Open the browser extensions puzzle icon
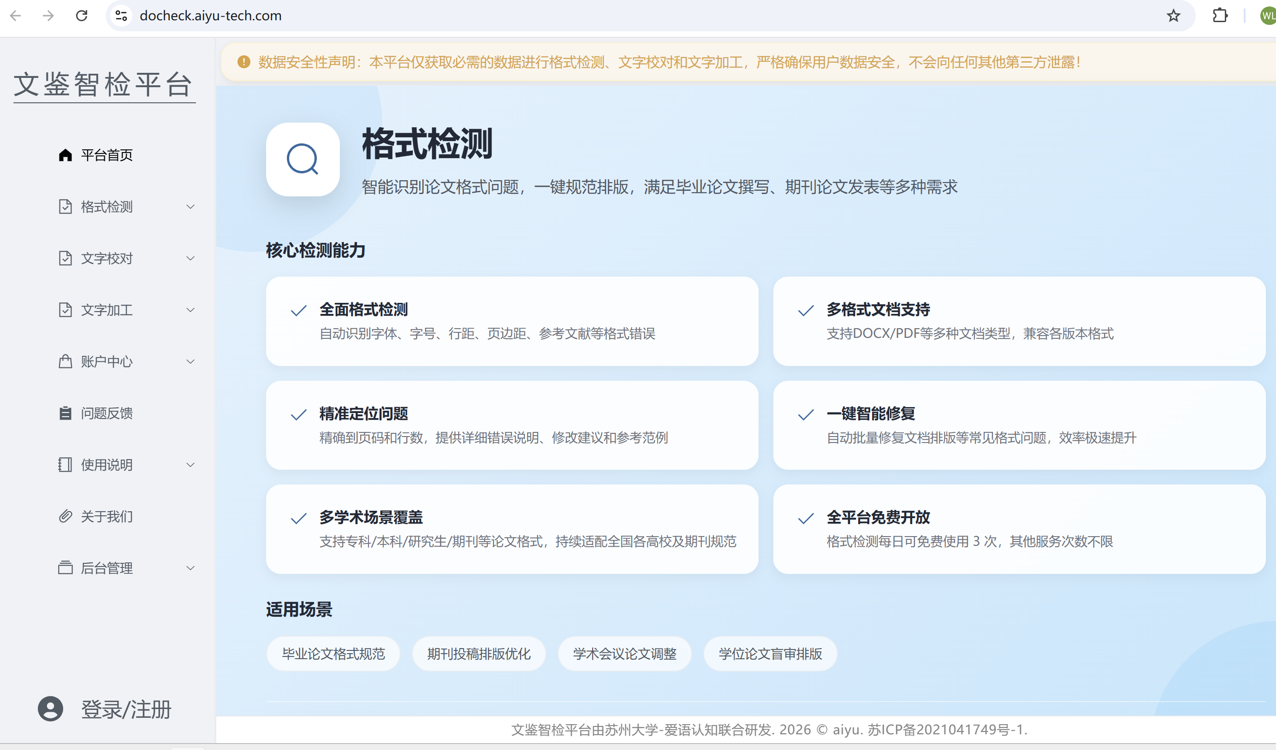1276x750 pixels. point(1220,16)
